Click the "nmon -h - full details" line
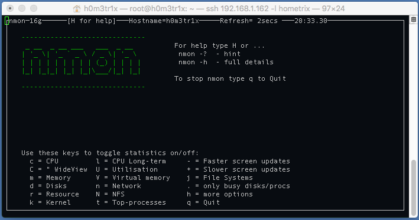The image size is (419, 220). click(x=226, y=62)
